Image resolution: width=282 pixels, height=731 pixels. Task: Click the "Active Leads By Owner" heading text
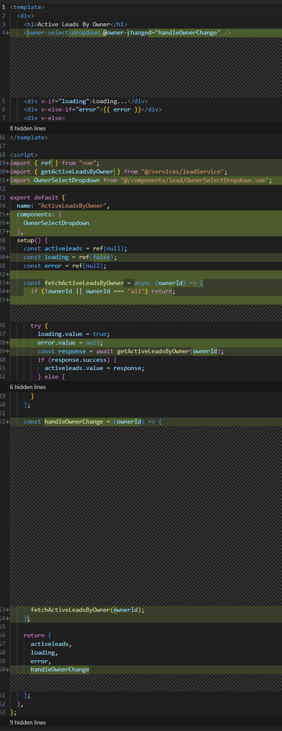click(x=73, y=24)
